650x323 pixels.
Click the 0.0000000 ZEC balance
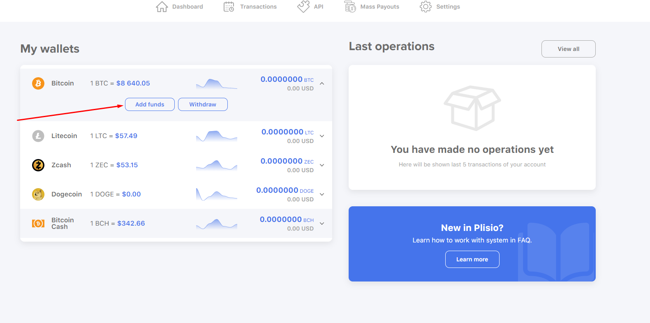click(287, 161)
